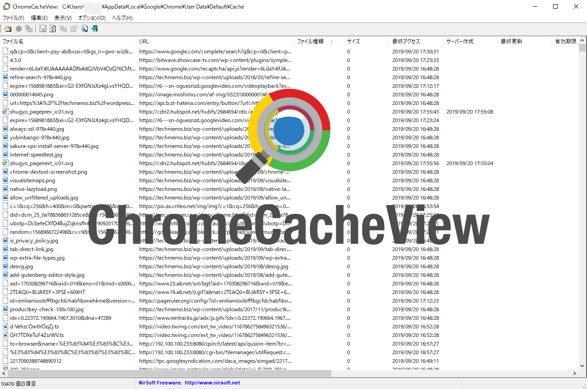Open the ファイル(F) menu

coord(14,18)
